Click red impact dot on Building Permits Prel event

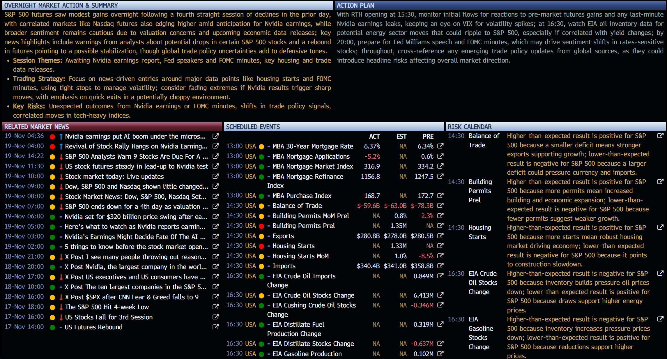coord(261,226)
